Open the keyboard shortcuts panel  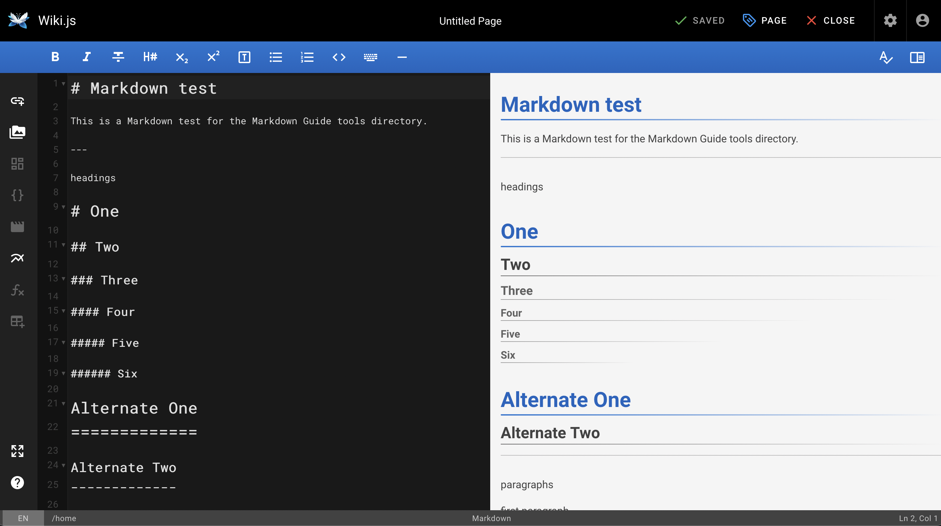click(370, 57)
